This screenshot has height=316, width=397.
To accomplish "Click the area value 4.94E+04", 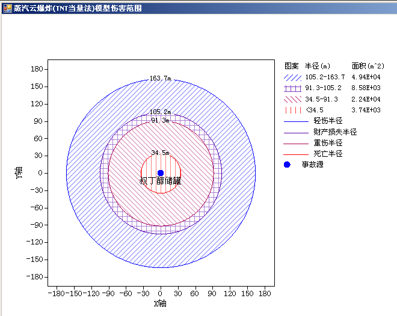I will (366, 77).
